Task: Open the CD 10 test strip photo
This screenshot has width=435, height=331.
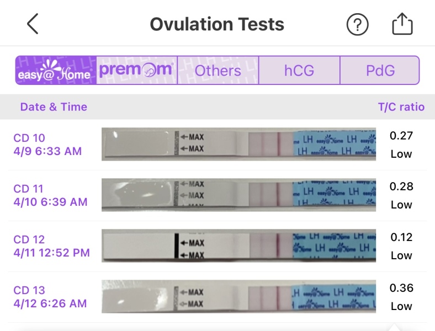Action: click(x=238, y=145)
